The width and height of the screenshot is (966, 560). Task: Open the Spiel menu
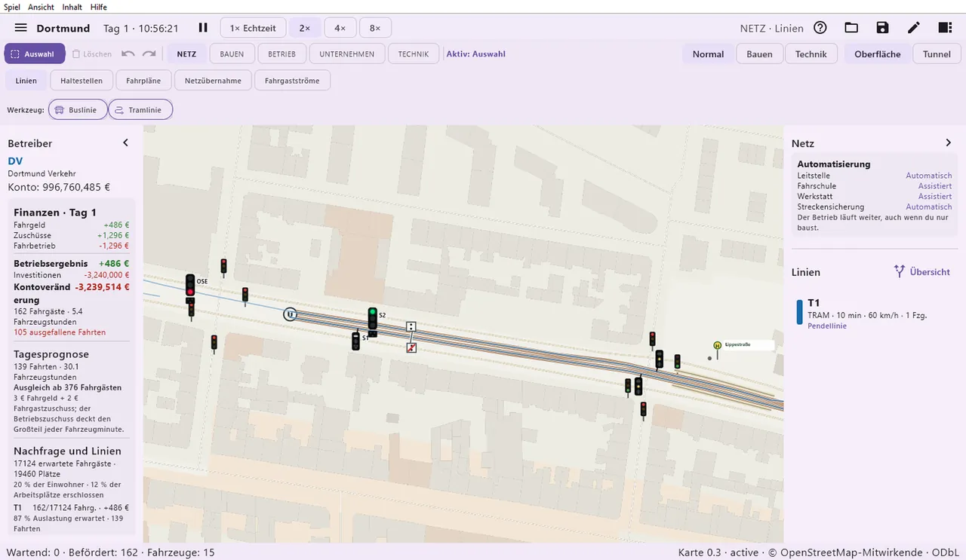click(x=13, y=7)
